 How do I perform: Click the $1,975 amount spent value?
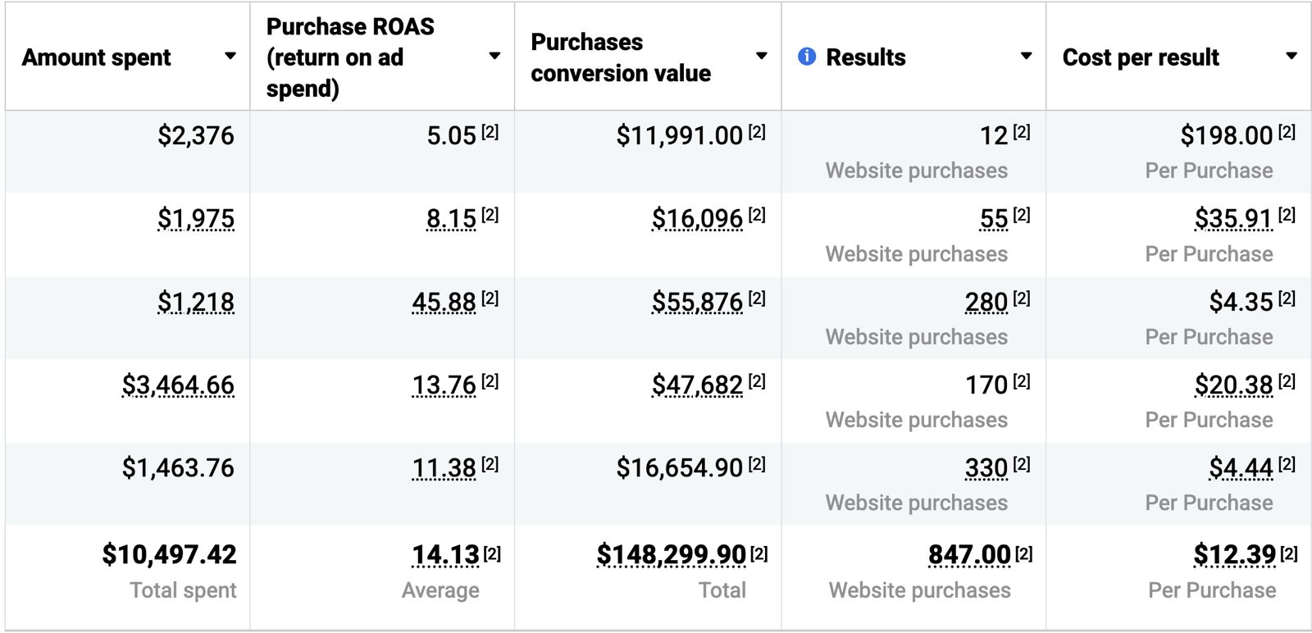pos(196,219)
